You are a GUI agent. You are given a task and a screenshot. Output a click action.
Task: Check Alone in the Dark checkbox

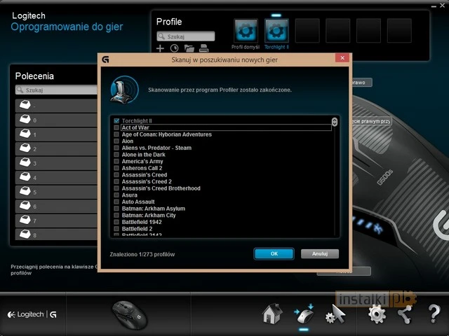(x=116, y=155)
